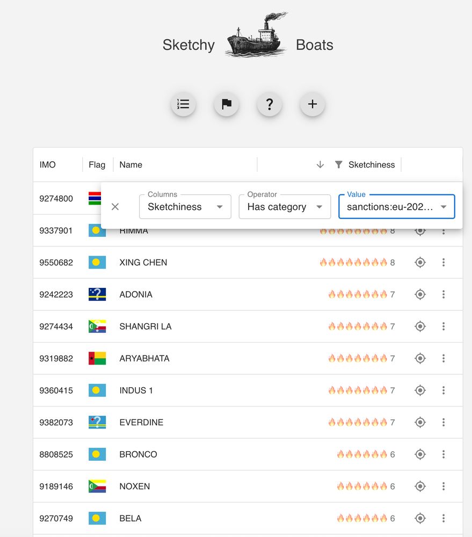This screenshot has width=472, height=537.
Task: Remove the filter with the X button
Action: (115, 207)
